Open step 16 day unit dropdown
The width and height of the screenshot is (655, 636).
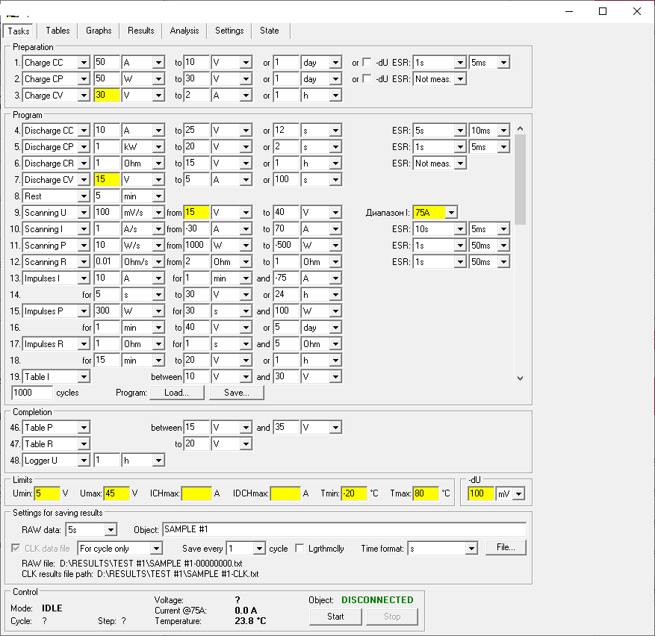pyautogui.click(x=335, y=328)
